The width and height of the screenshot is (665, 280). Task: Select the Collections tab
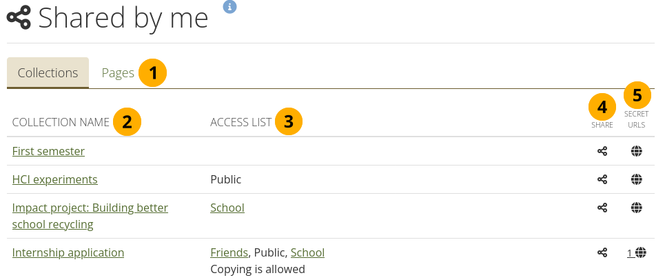click(48, 72)
